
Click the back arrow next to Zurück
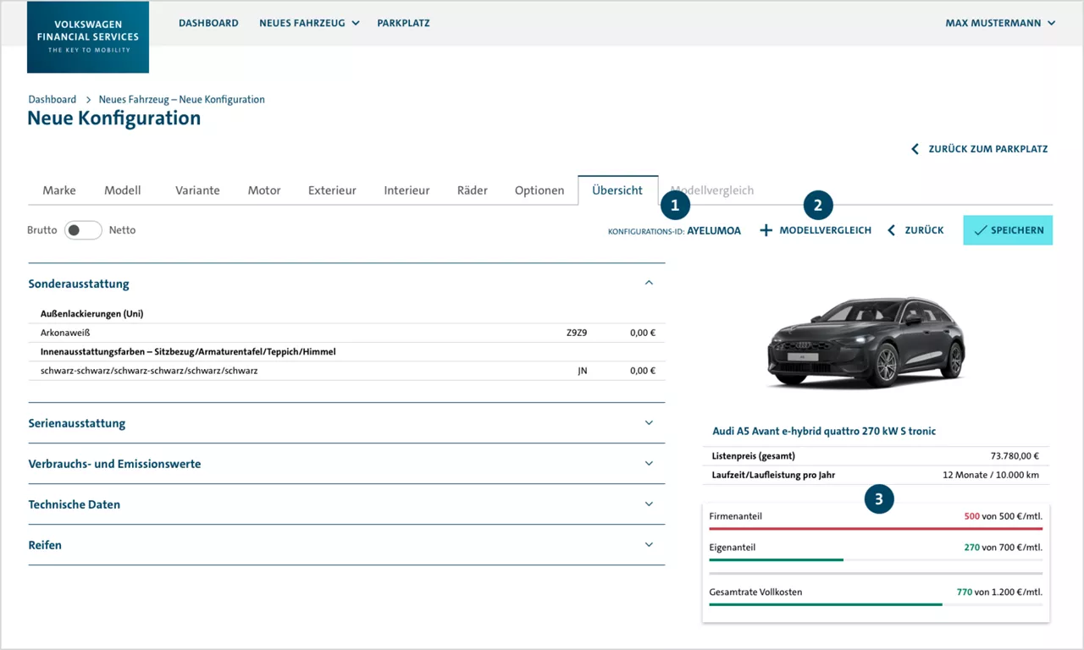(x=891, y=229)
